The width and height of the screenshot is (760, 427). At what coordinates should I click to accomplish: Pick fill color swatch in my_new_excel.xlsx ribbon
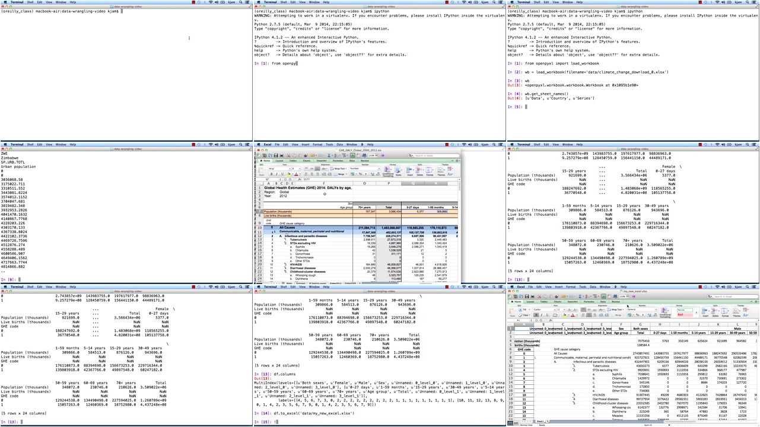(x=564, y=315)
